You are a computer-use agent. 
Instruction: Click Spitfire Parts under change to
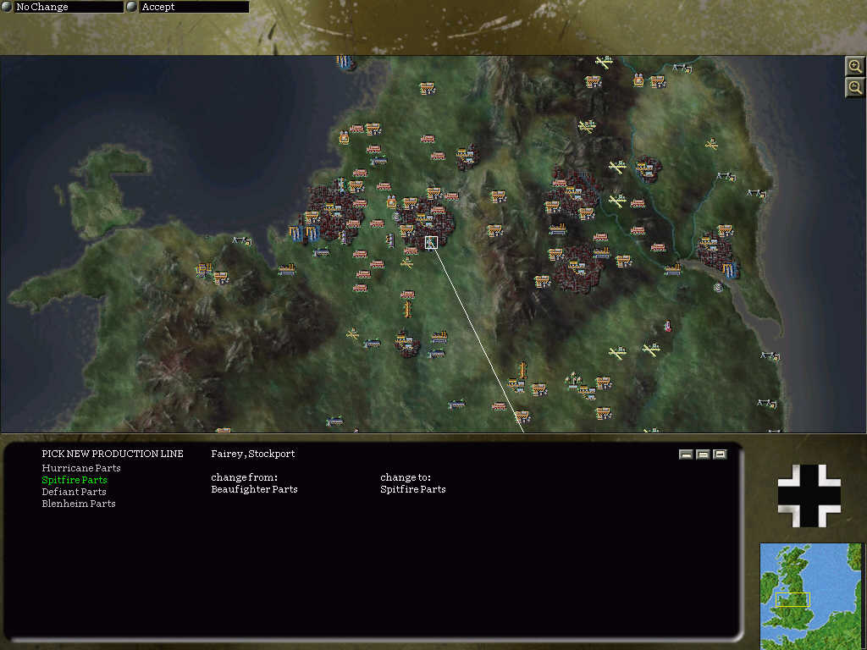click(413, 489)
